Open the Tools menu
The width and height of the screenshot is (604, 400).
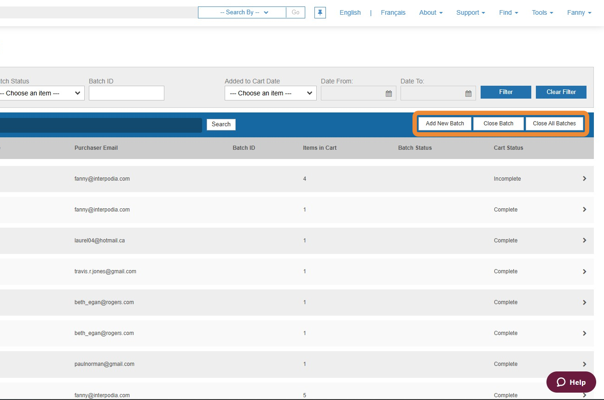tap(542, 12)
